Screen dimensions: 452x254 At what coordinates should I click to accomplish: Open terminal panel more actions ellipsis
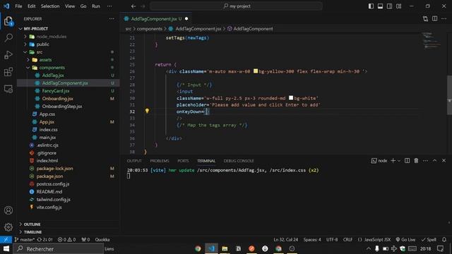pyautogui.click(x=425, y=161)
